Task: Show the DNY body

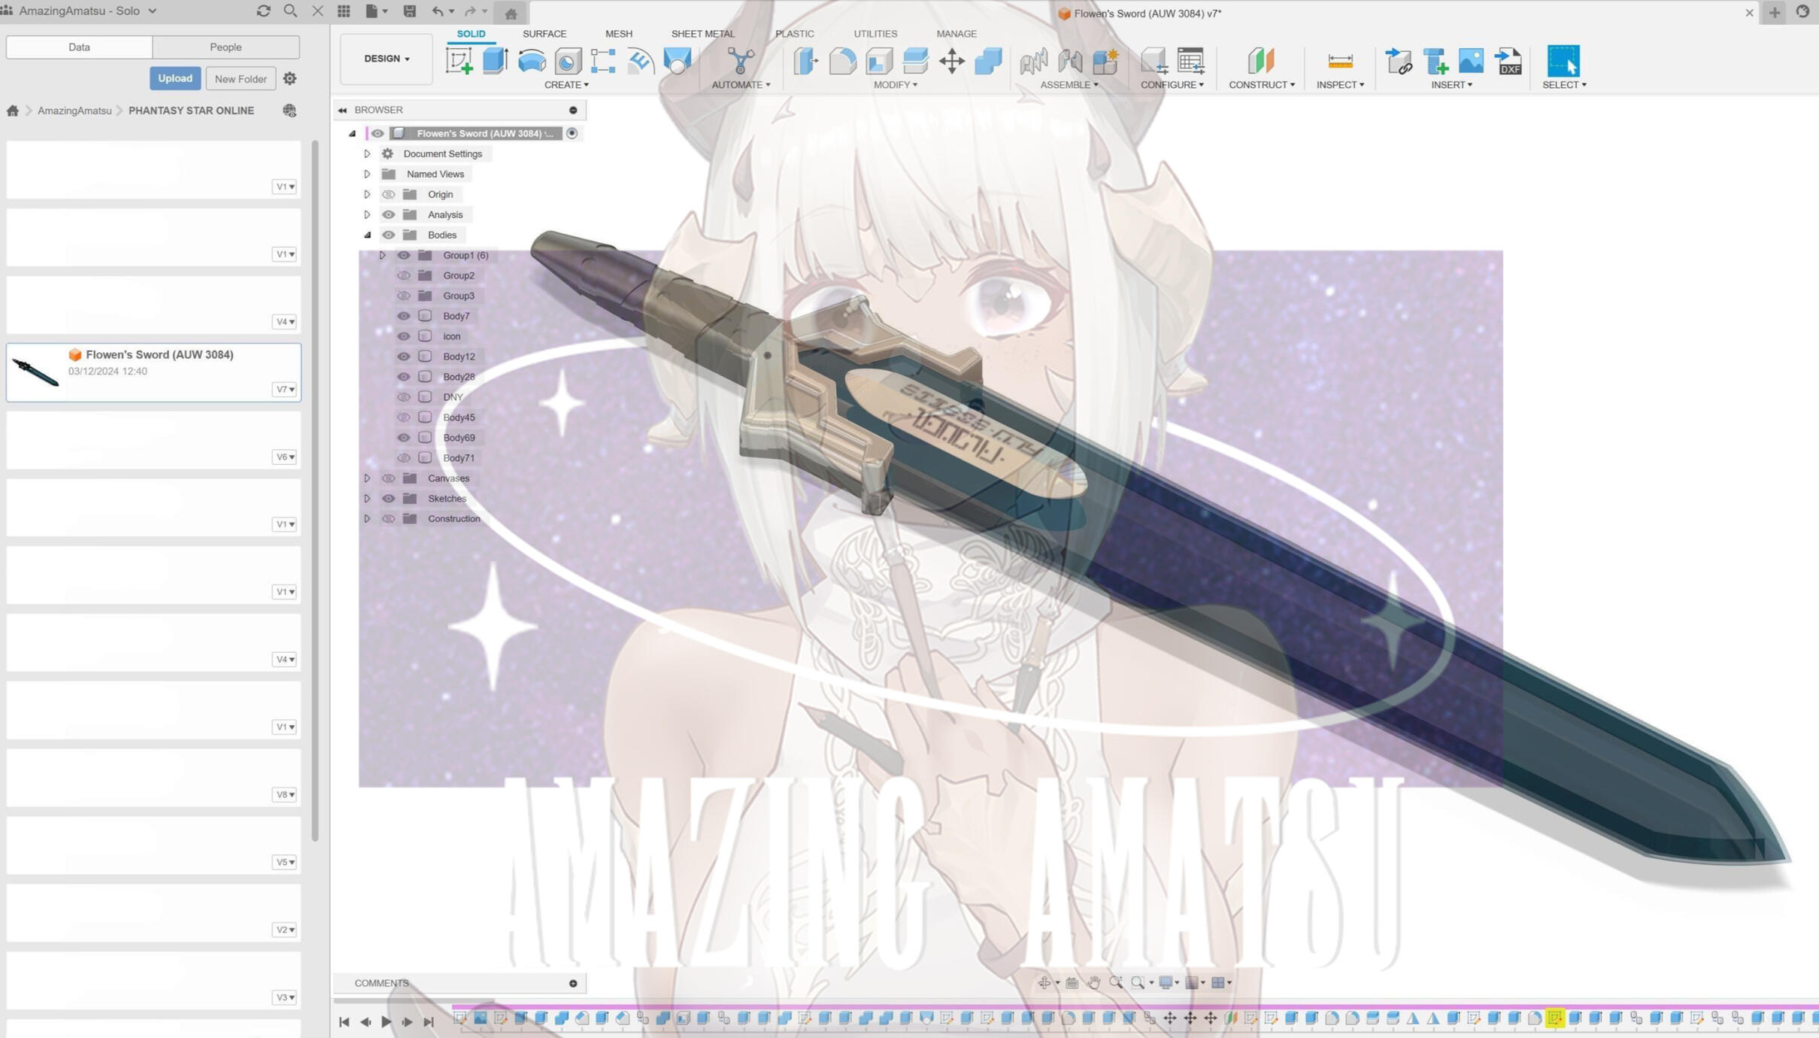Action: [x=404, y=397]
